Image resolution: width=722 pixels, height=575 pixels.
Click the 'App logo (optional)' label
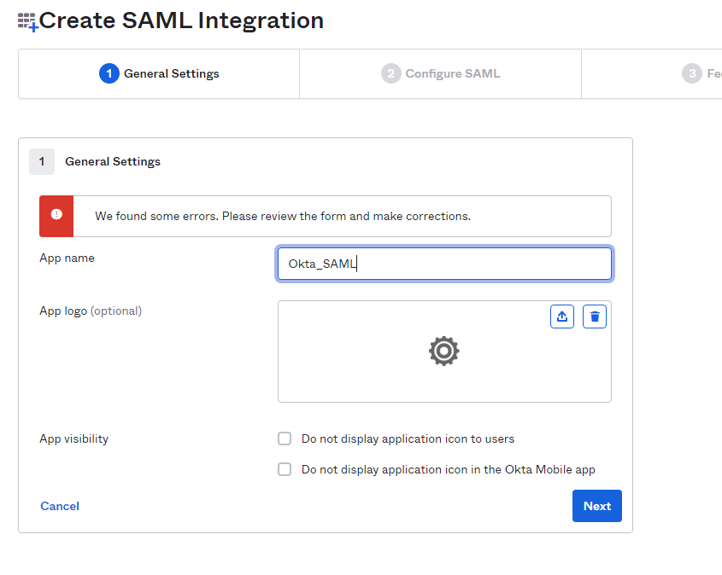(91, 311)
